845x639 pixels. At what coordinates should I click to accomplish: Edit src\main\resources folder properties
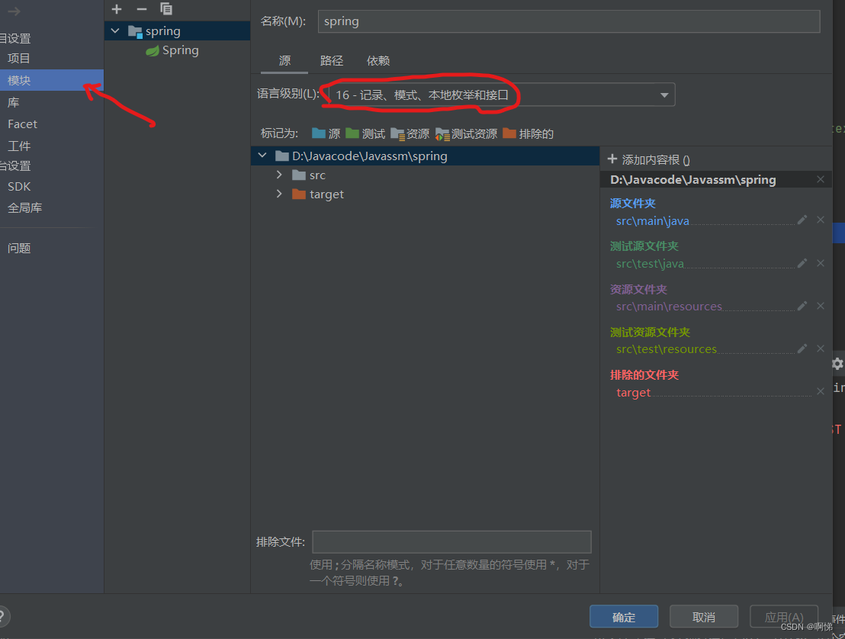point(802,306)
